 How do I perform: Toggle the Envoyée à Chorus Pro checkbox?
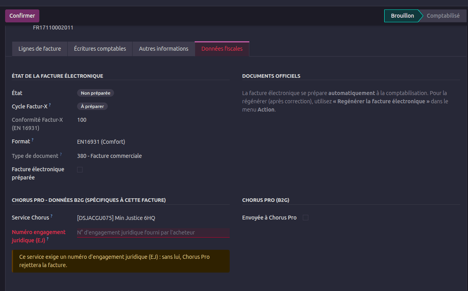point(305,218)
